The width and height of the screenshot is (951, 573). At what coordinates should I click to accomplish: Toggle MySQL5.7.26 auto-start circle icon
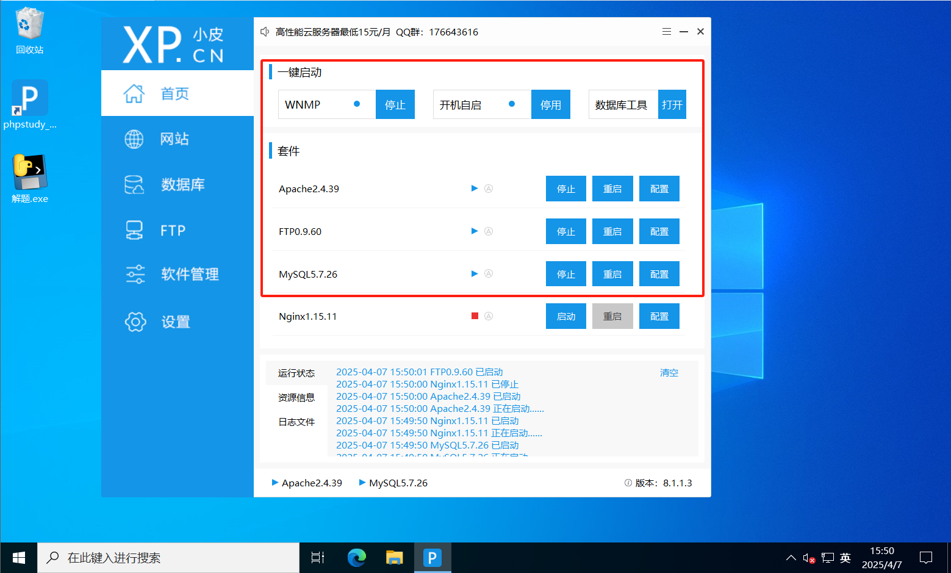(x=489, y=274)
